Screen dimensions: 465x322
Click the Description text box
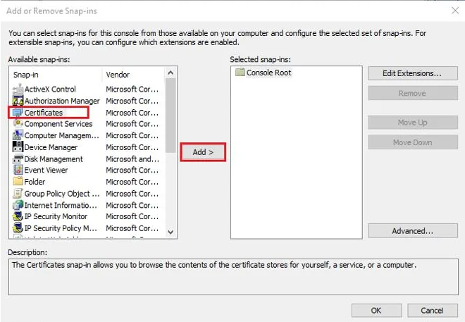click(x=233, y=277)
